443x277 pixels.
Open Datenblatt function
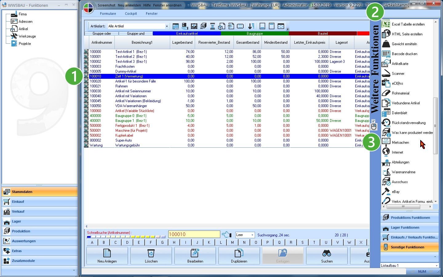(395, 113)
